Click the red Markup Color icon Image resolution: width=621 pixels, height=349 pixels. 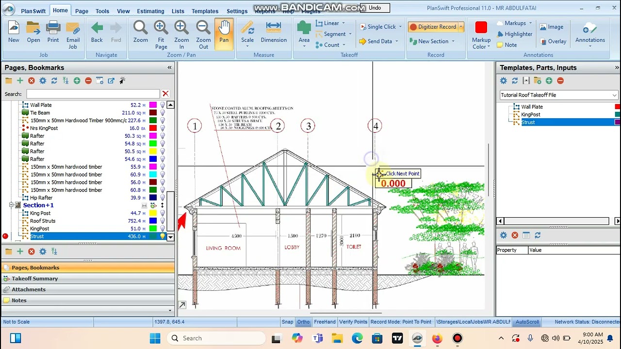point(481,28)
